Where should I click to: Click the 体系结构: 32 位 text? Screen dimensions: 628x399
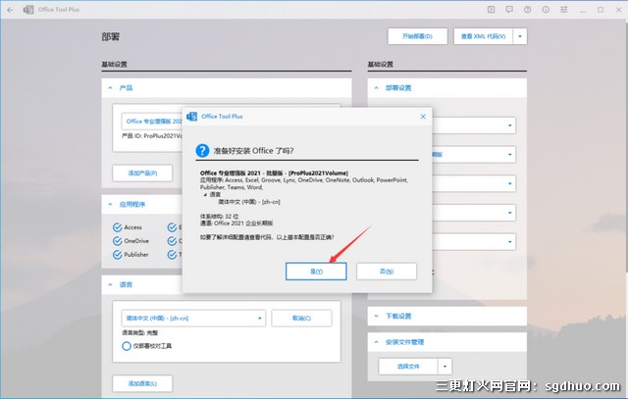click(219, 216)
